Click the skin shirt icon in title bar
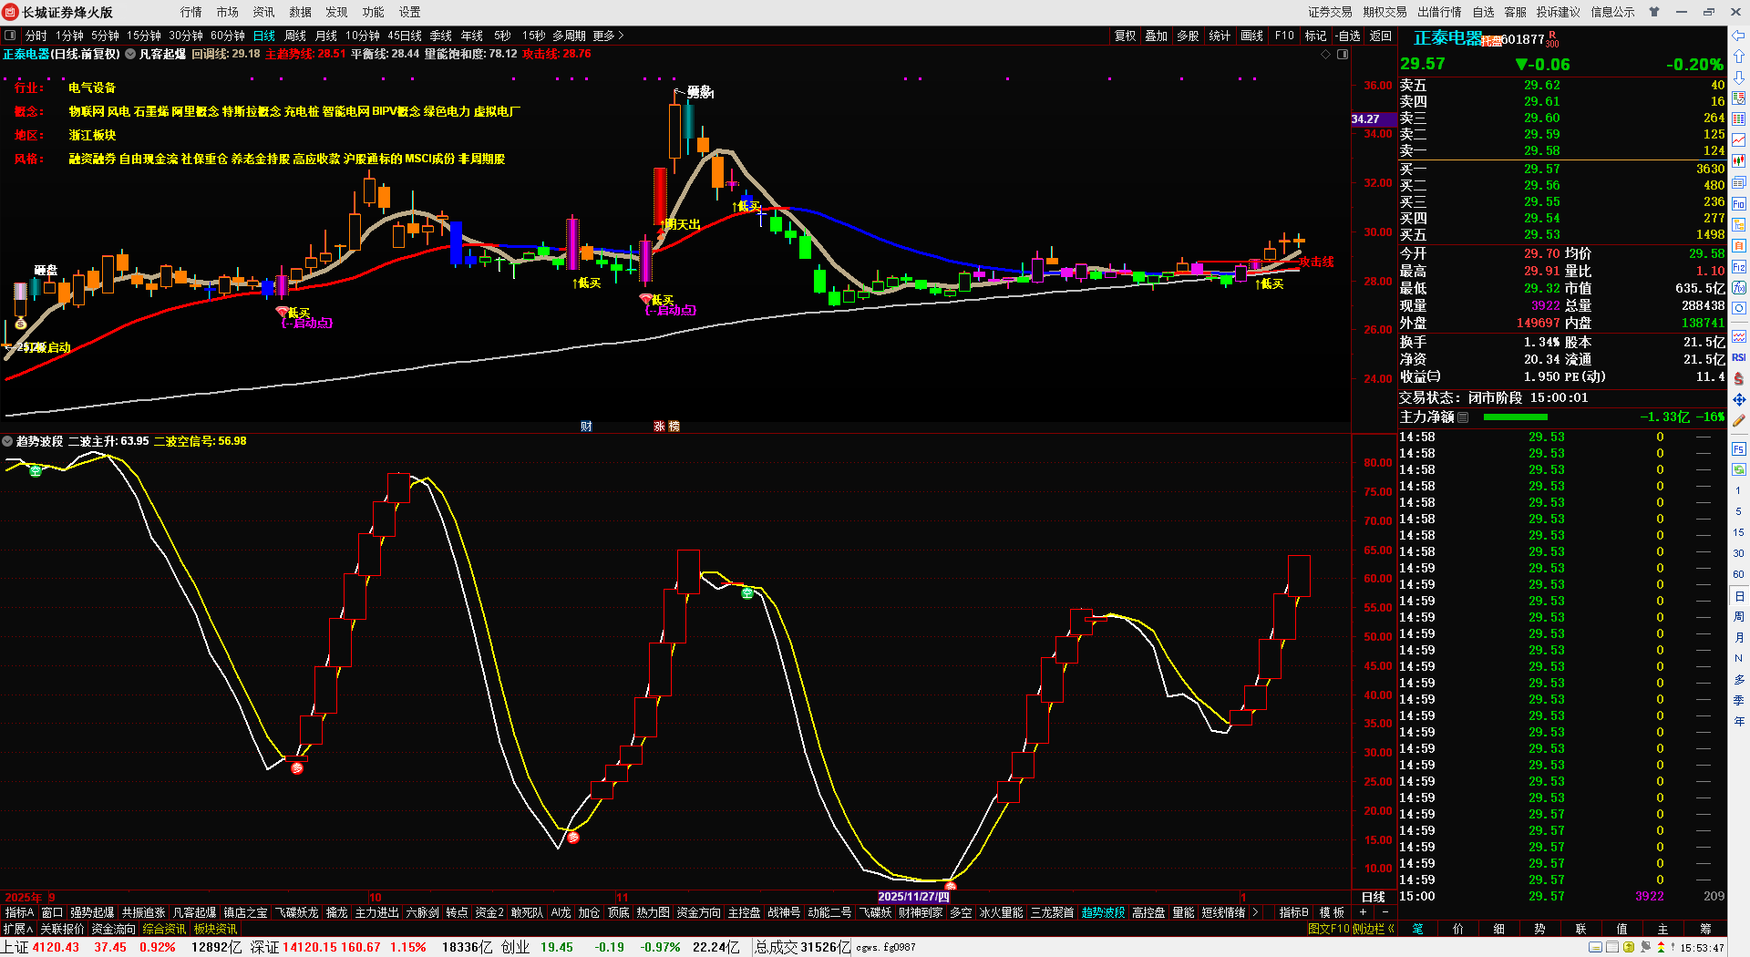 pos(1654,12)
